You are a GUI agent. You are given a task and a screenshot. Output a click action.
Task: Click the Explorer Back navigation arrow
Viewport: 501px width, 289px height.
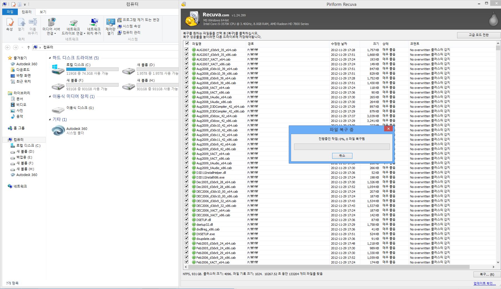tap(8, 47)
